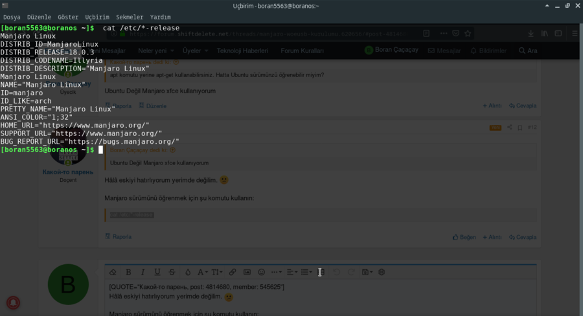Viewport: 583px width, 316px height.
Task: Open the page actions ellipsis in address bar
Action: [444, 34]
